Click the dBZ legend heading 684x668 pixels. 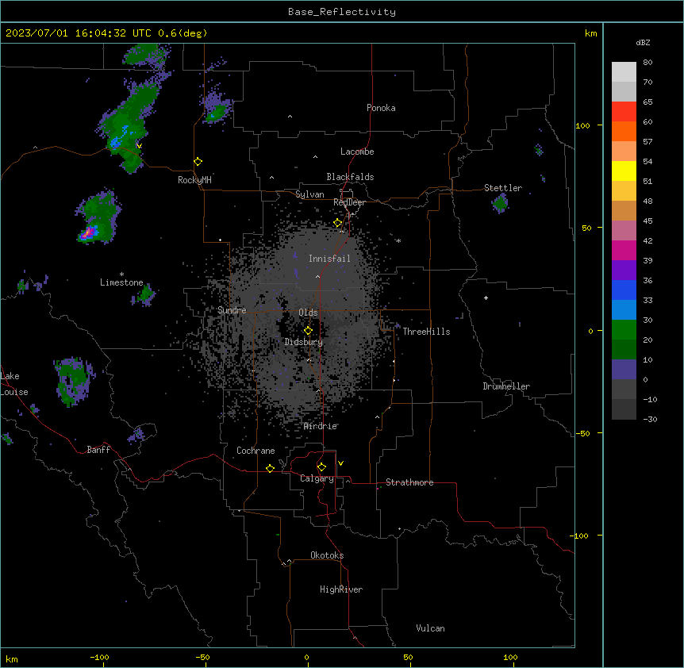pos(643,42)
